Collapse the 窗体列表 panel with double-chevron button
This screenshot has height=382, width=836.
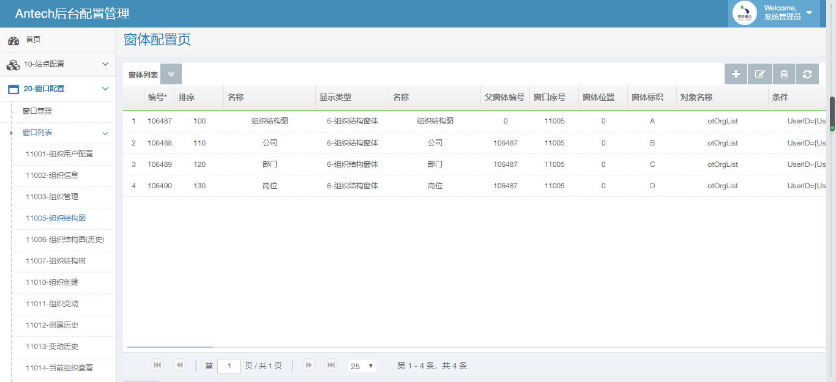[171, 74]
